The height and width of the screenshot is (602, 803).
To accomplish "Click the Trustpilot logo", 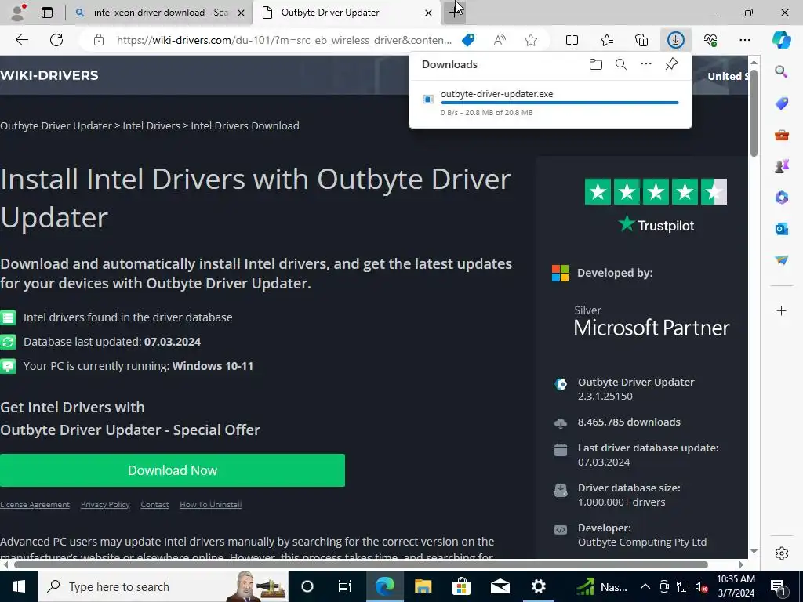I will (x=656, y=225).
